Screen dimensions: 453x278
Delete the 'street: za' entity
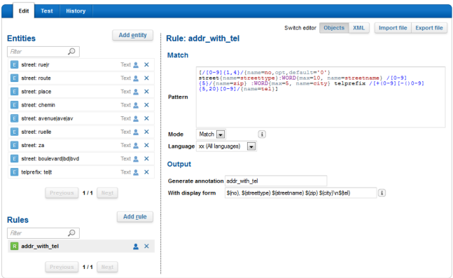[x=146, y=146]
